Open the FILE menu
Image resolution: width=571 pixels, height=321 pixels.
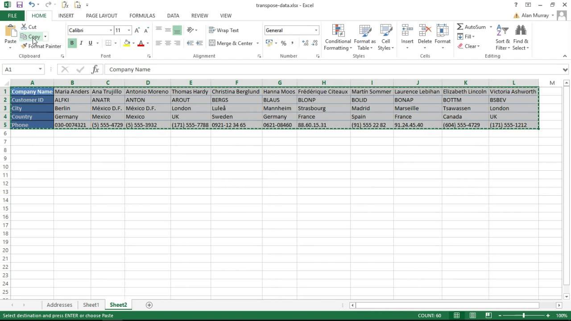(x=12, y=16)
